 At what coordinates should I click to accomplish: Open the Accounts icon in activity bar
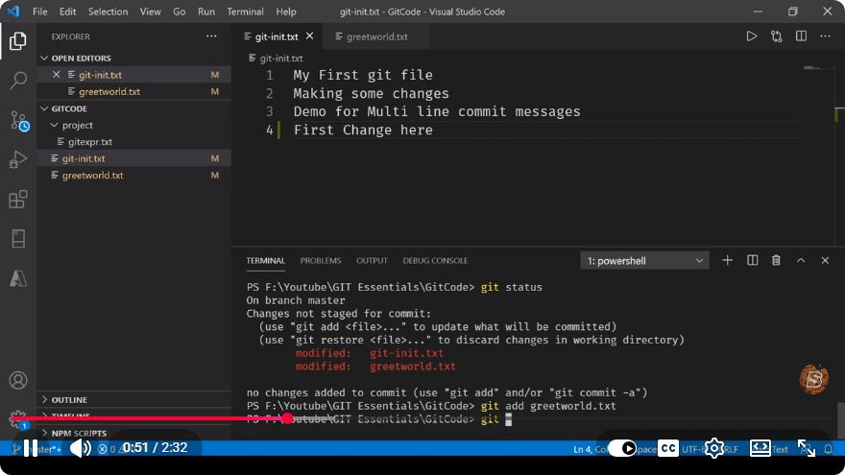point(18,380)
